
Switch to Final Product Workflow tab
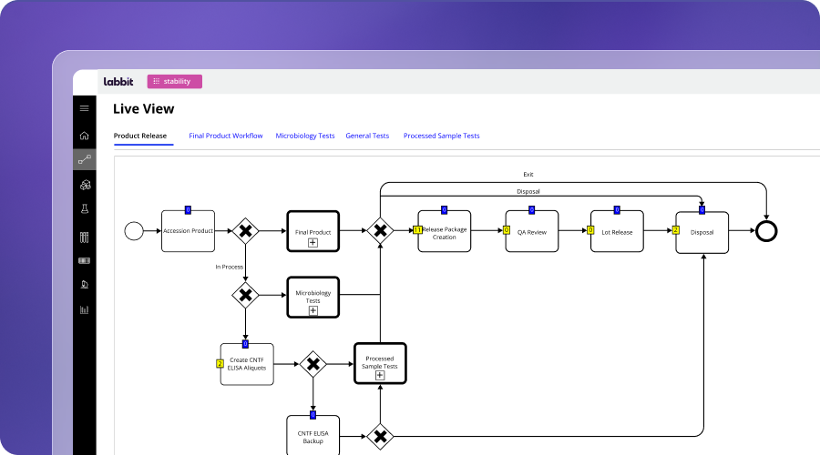(x=226, y=136)
